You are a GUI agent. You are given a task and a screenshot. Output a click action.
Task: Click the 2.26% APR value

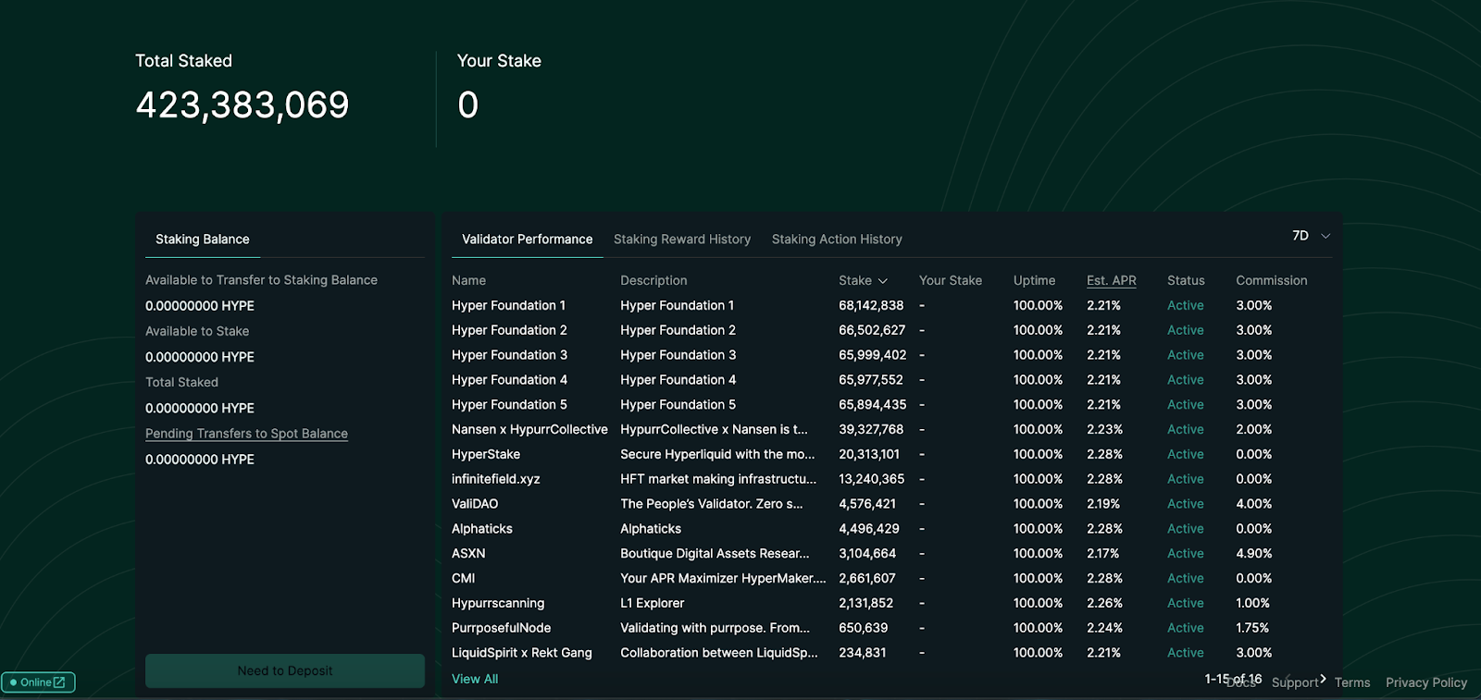[1104, 604]
